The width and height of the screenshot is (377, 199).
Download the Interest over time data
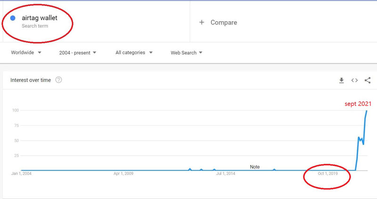point(341,80)
